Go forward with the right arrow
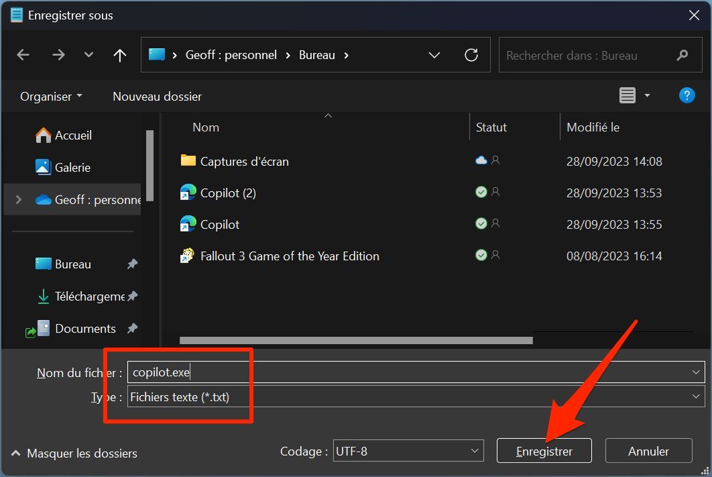This screenshot has width=712, height=477. 58,55
